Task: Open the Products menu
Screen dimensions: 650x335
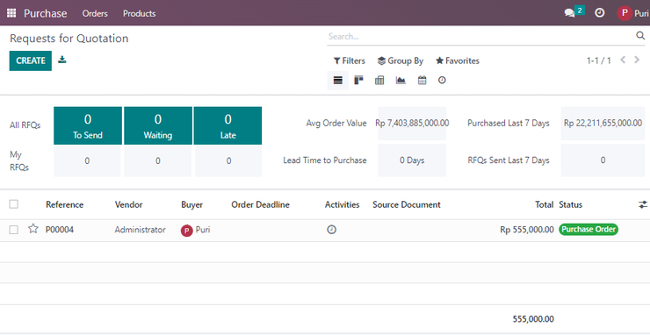Action: click(140, 14)
